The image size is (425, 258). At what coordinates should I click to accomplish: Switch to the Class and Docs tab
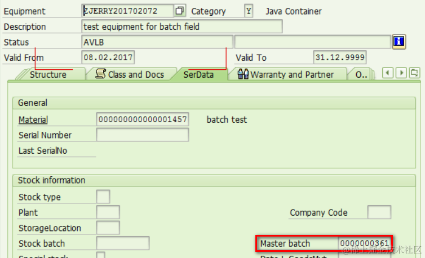click(x=130, y=74)
